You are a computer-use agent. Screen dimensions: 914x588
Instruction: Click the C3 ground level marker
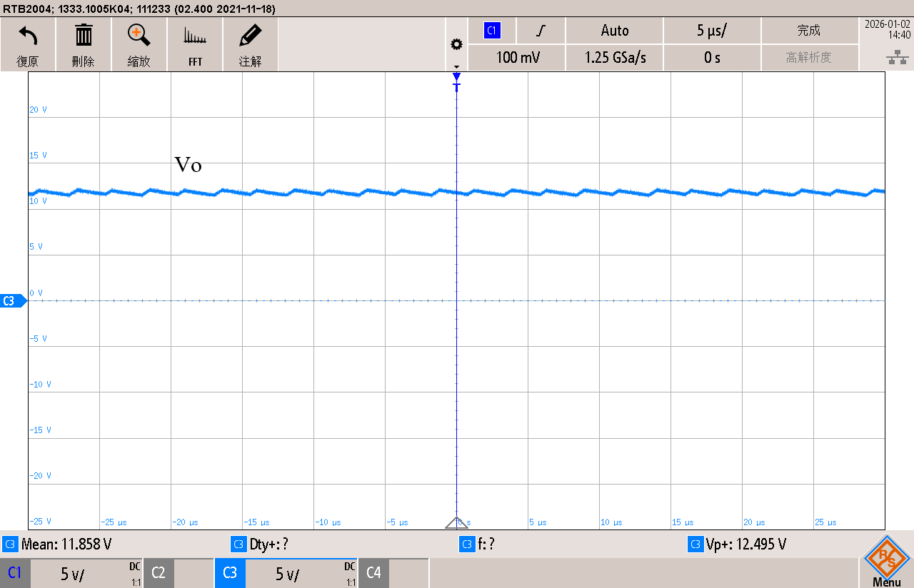pos(13,301)
